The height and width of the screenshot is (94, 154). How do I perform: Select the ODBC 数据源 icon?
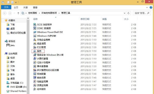pyautogui.click(x=35, y=28)
